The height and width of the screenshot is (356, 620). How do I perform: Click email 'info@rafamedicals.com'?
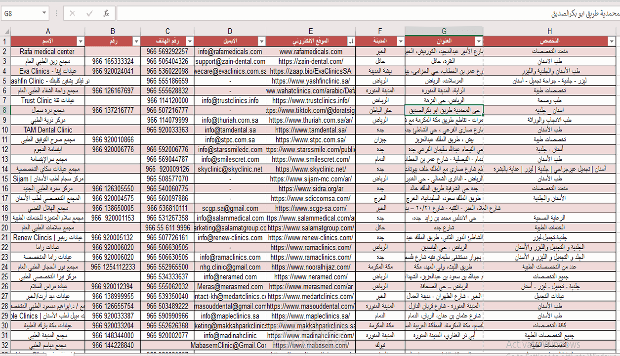point(230,51)
